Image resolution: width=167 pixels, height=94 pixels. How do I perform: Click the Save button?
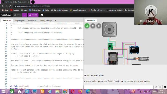click(x=17, y=15)
